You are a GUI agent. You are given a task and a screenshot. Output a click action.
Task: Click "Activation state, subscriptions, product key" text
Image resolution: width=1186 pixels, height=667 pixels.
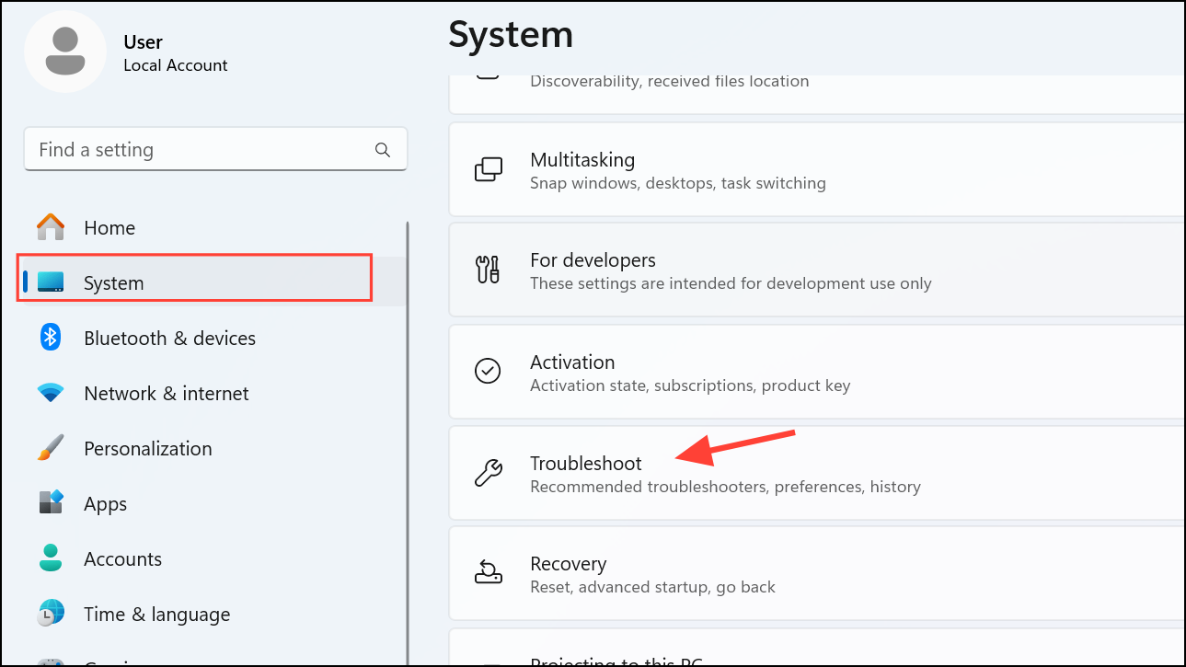690,385
